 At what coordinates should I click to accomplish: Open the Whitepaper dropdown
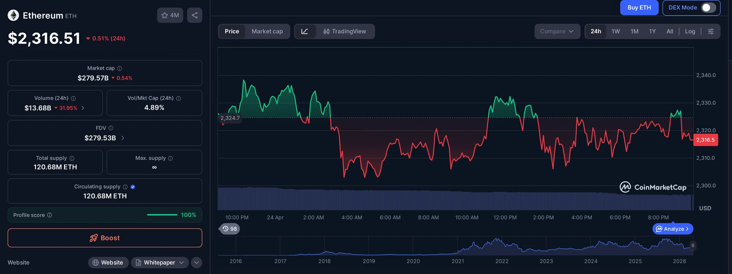160,263
